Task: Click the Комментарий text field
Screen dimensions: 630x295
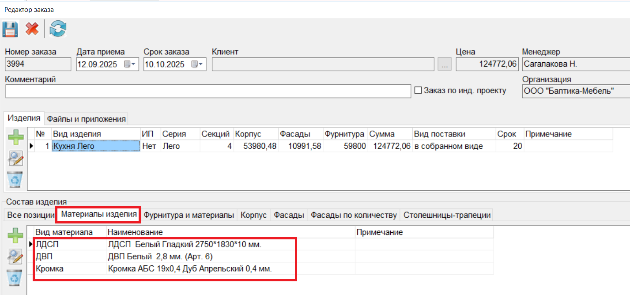Action: click(208, 91)
